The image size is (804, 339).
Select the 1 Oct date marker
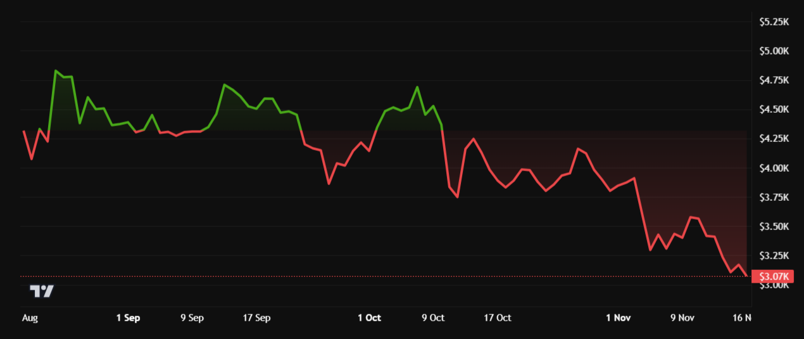pyautogui.click(x=369, y=318)
